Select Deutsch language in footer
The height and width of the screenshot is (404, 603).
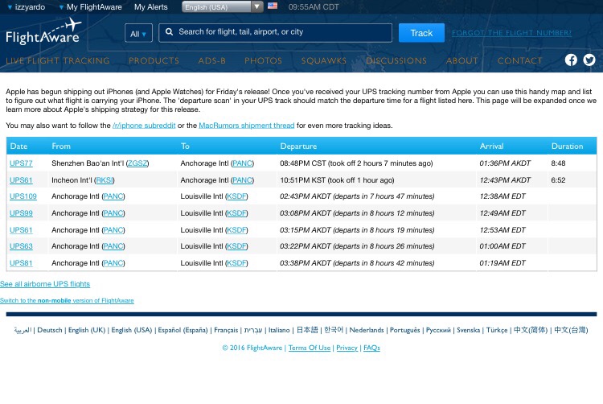(x=50, y=330)
